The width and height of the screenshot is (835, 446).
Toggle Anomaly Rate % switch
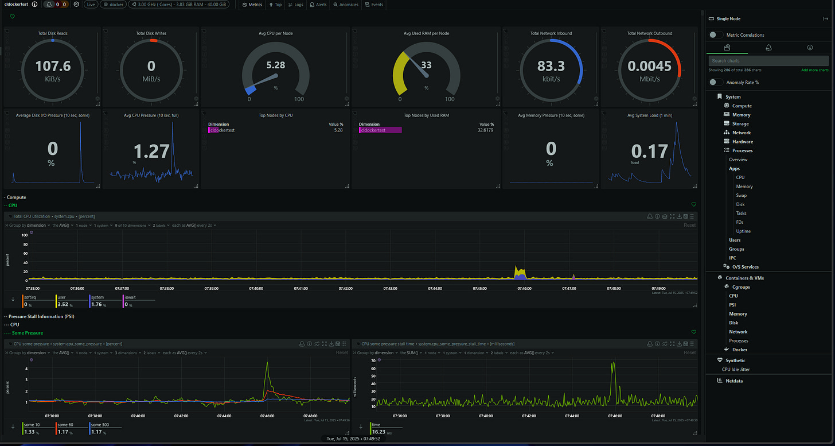point(716,82)
